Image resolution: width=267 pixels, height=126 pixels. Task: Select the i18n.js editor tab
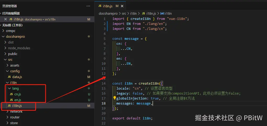pos(108,6)
